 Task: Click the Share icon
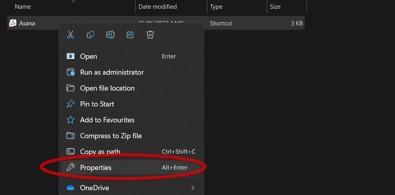[x=130, y=35]
